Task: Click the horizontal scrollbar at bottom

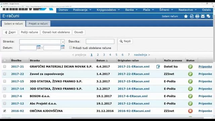Action: (137, 118)
